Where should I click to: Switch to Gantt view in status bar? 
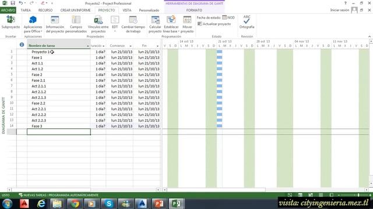[290, 195]
